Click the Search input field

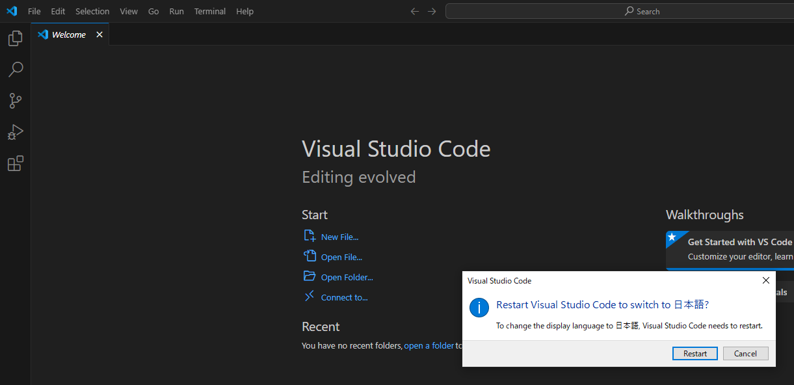[618, 11]
